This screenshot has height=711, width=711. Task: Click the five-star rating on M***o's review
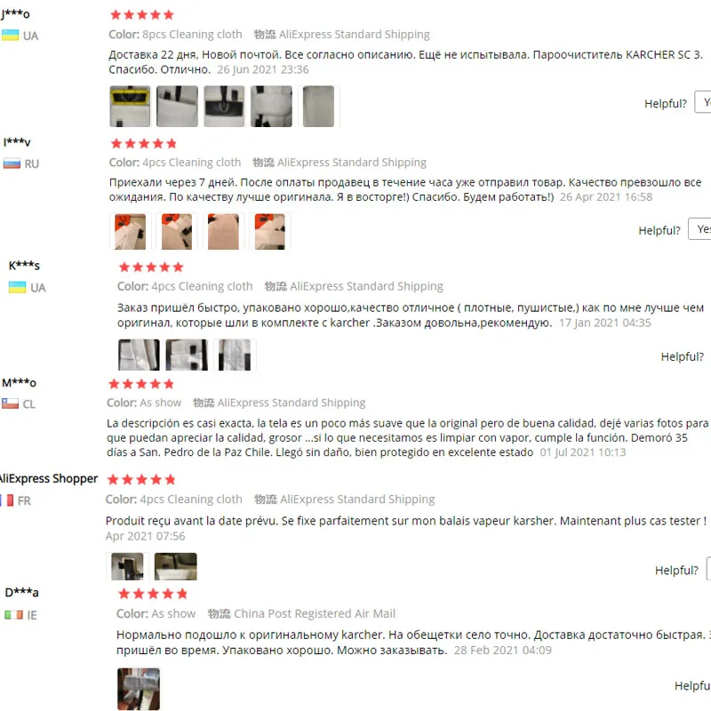[141, 385]
